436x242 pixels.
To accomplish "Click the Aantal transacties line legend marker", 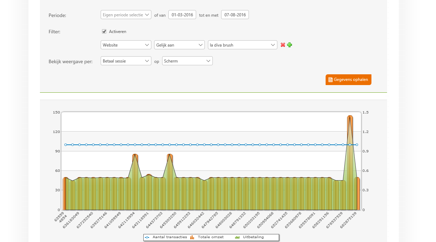I will pos(147,237).
